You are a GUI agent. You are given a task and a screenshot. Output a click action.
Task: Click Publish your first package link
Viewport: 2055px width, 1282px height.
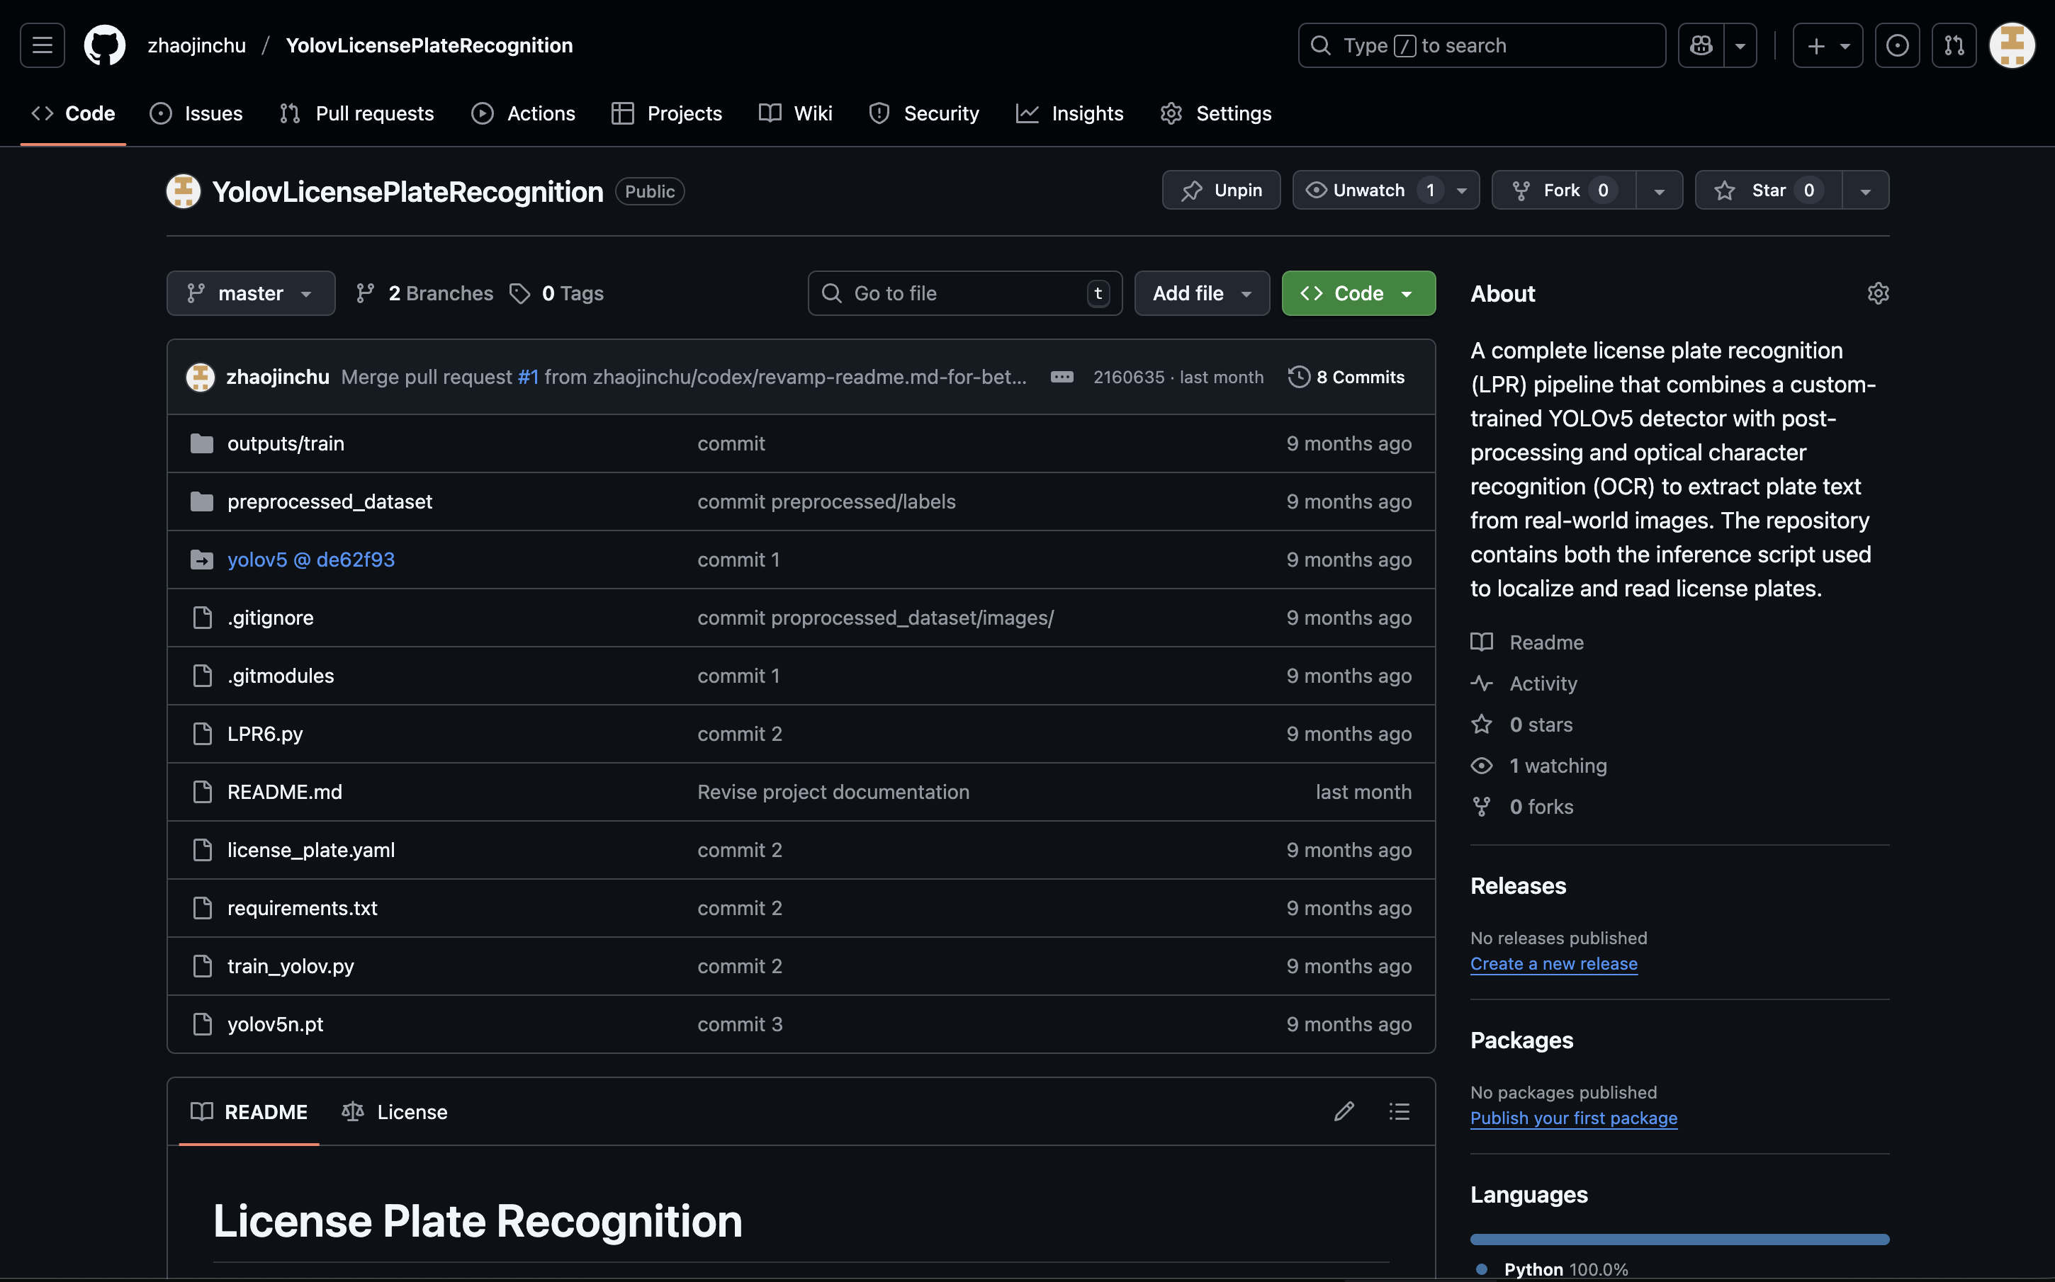pos(1574,1118)
